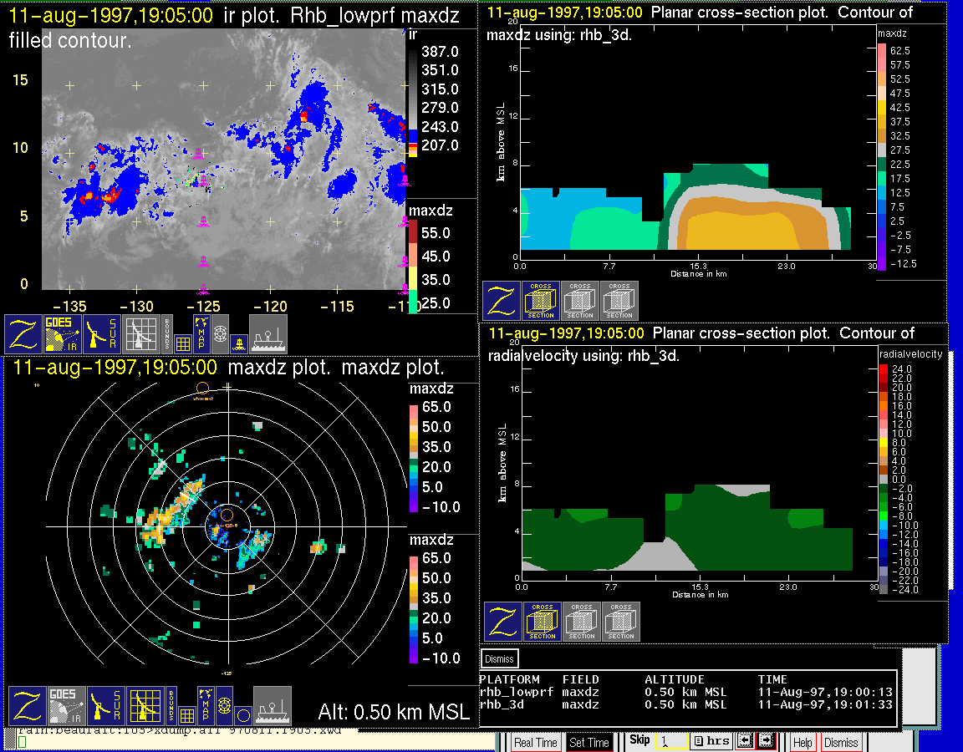Open the hrs time unit dropdown
The image size is (963, 752).
tap(711, 741)
